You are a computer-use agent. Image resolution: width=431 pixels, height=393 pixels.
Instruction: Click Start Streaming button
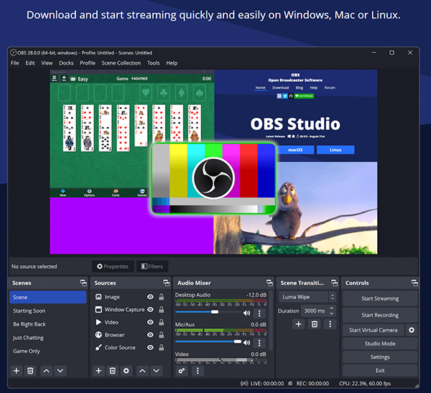380,299
